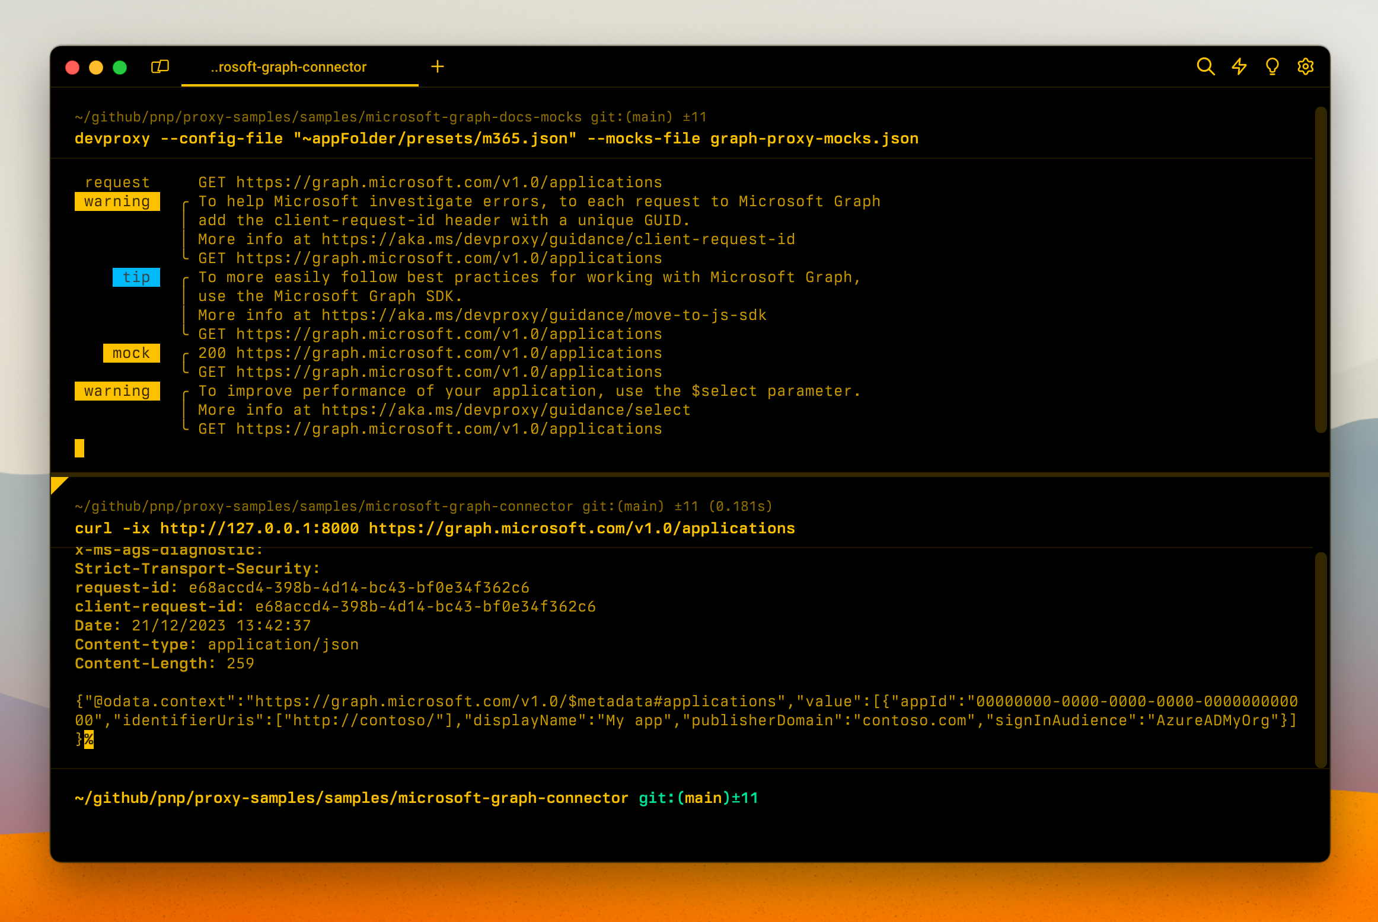Click the mock badge next to the 200 response
1378x922 pixels.
pyautogui.click(x=130, y=353)
